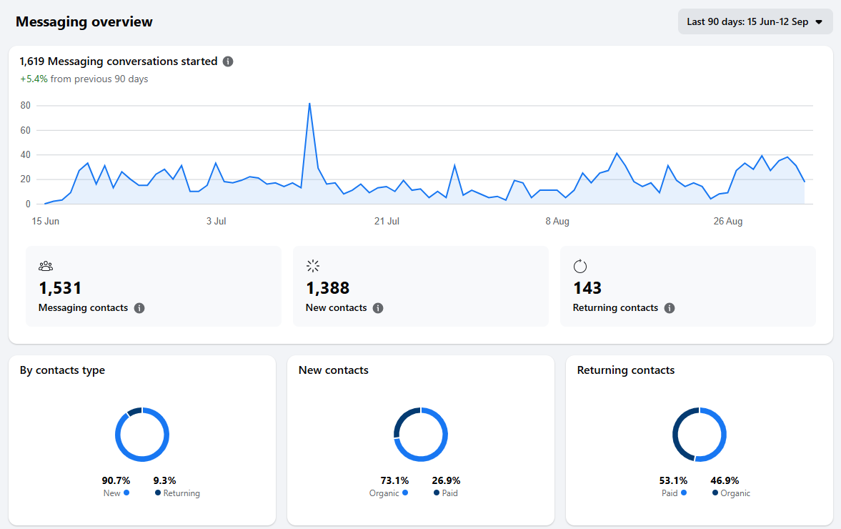Screen dimensions: 841x529
Task: Click the By contacts type donut chart
Action: (x=142, y=435)
